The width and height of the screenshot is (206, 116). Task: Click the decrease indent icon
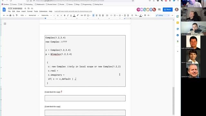125,15
